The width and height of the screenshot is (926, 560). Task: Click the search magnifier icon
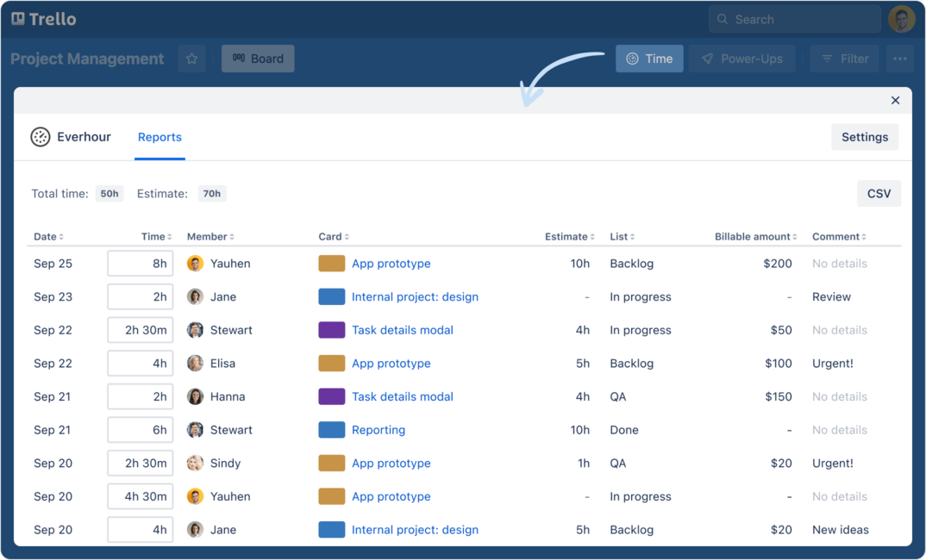point(722,20)
